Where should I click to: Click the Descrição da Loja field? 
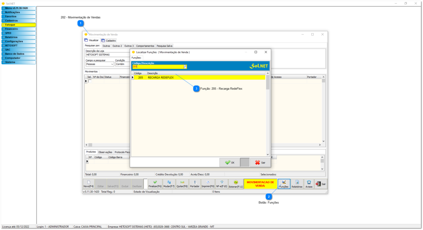(108, 55)
